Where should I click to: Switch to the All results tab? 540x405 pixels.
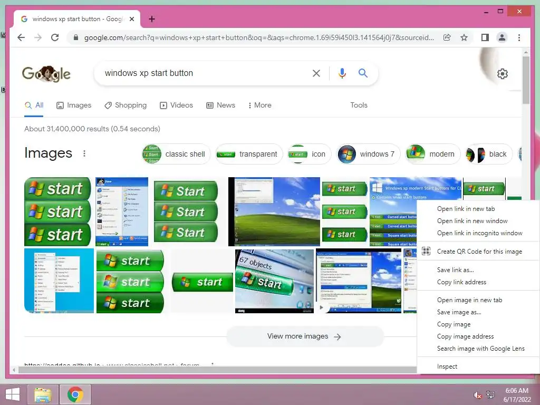click(x=34, y=105)
